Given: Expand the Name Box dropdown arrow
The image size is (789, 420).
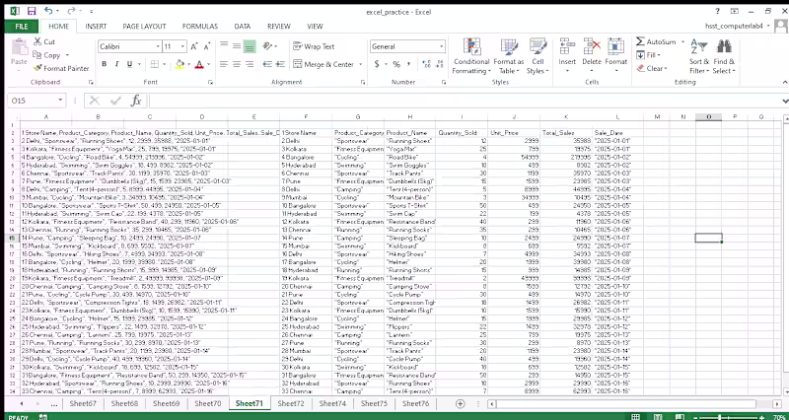Looking at the screenshot, I should [60, 101].
